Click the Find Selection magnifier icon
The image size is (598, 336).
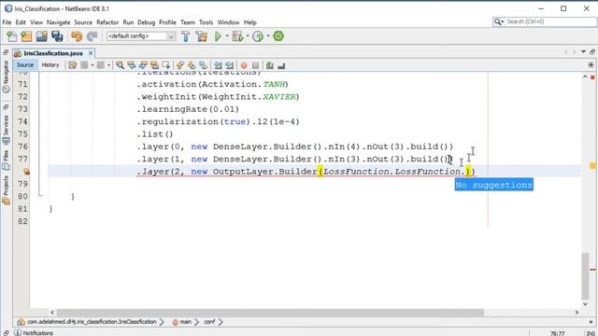[120, 65]
